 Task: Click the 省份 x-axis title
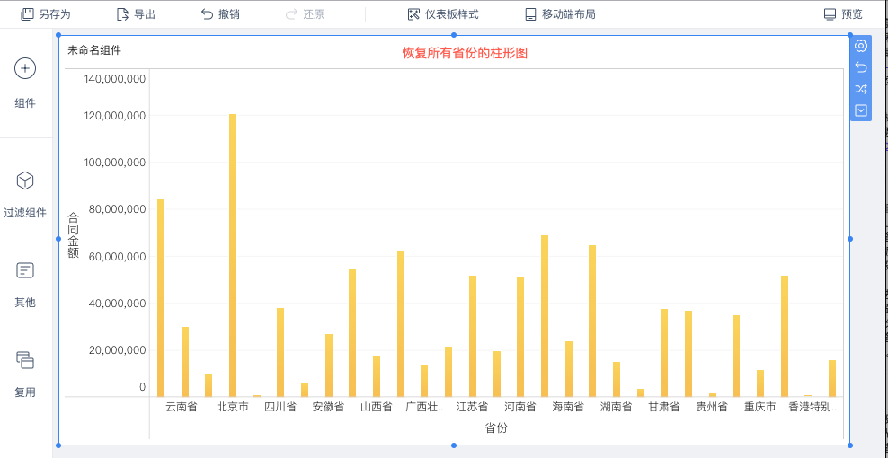(x=496, y=428)
